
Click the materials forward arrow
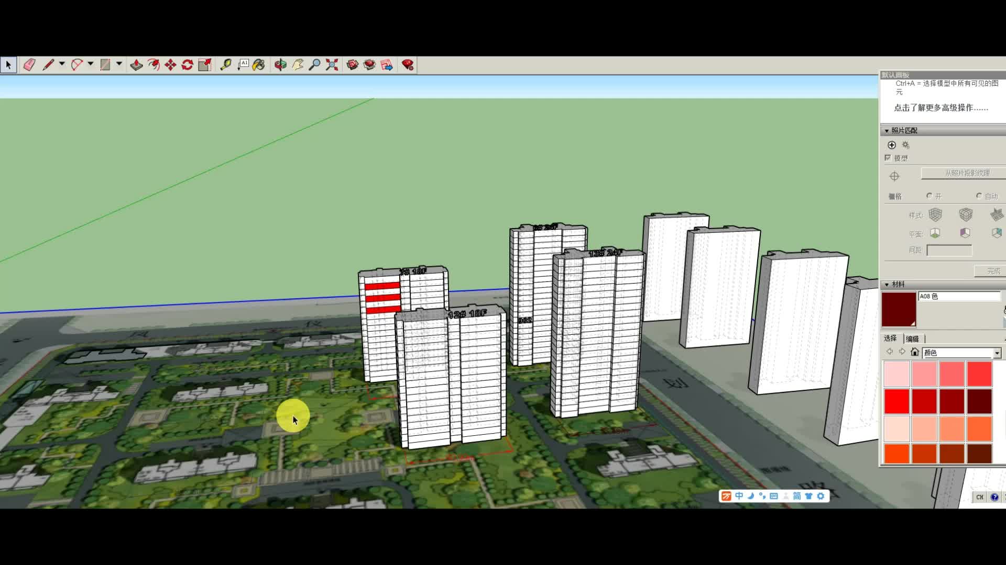pyautogui.click(x=902, y=352)
